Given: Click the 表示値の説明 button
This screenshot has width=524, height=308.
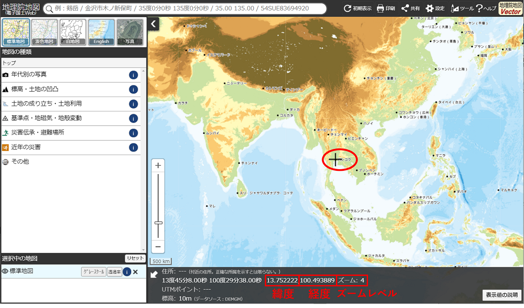Looking at the screenshot, I should coord(502,295).
